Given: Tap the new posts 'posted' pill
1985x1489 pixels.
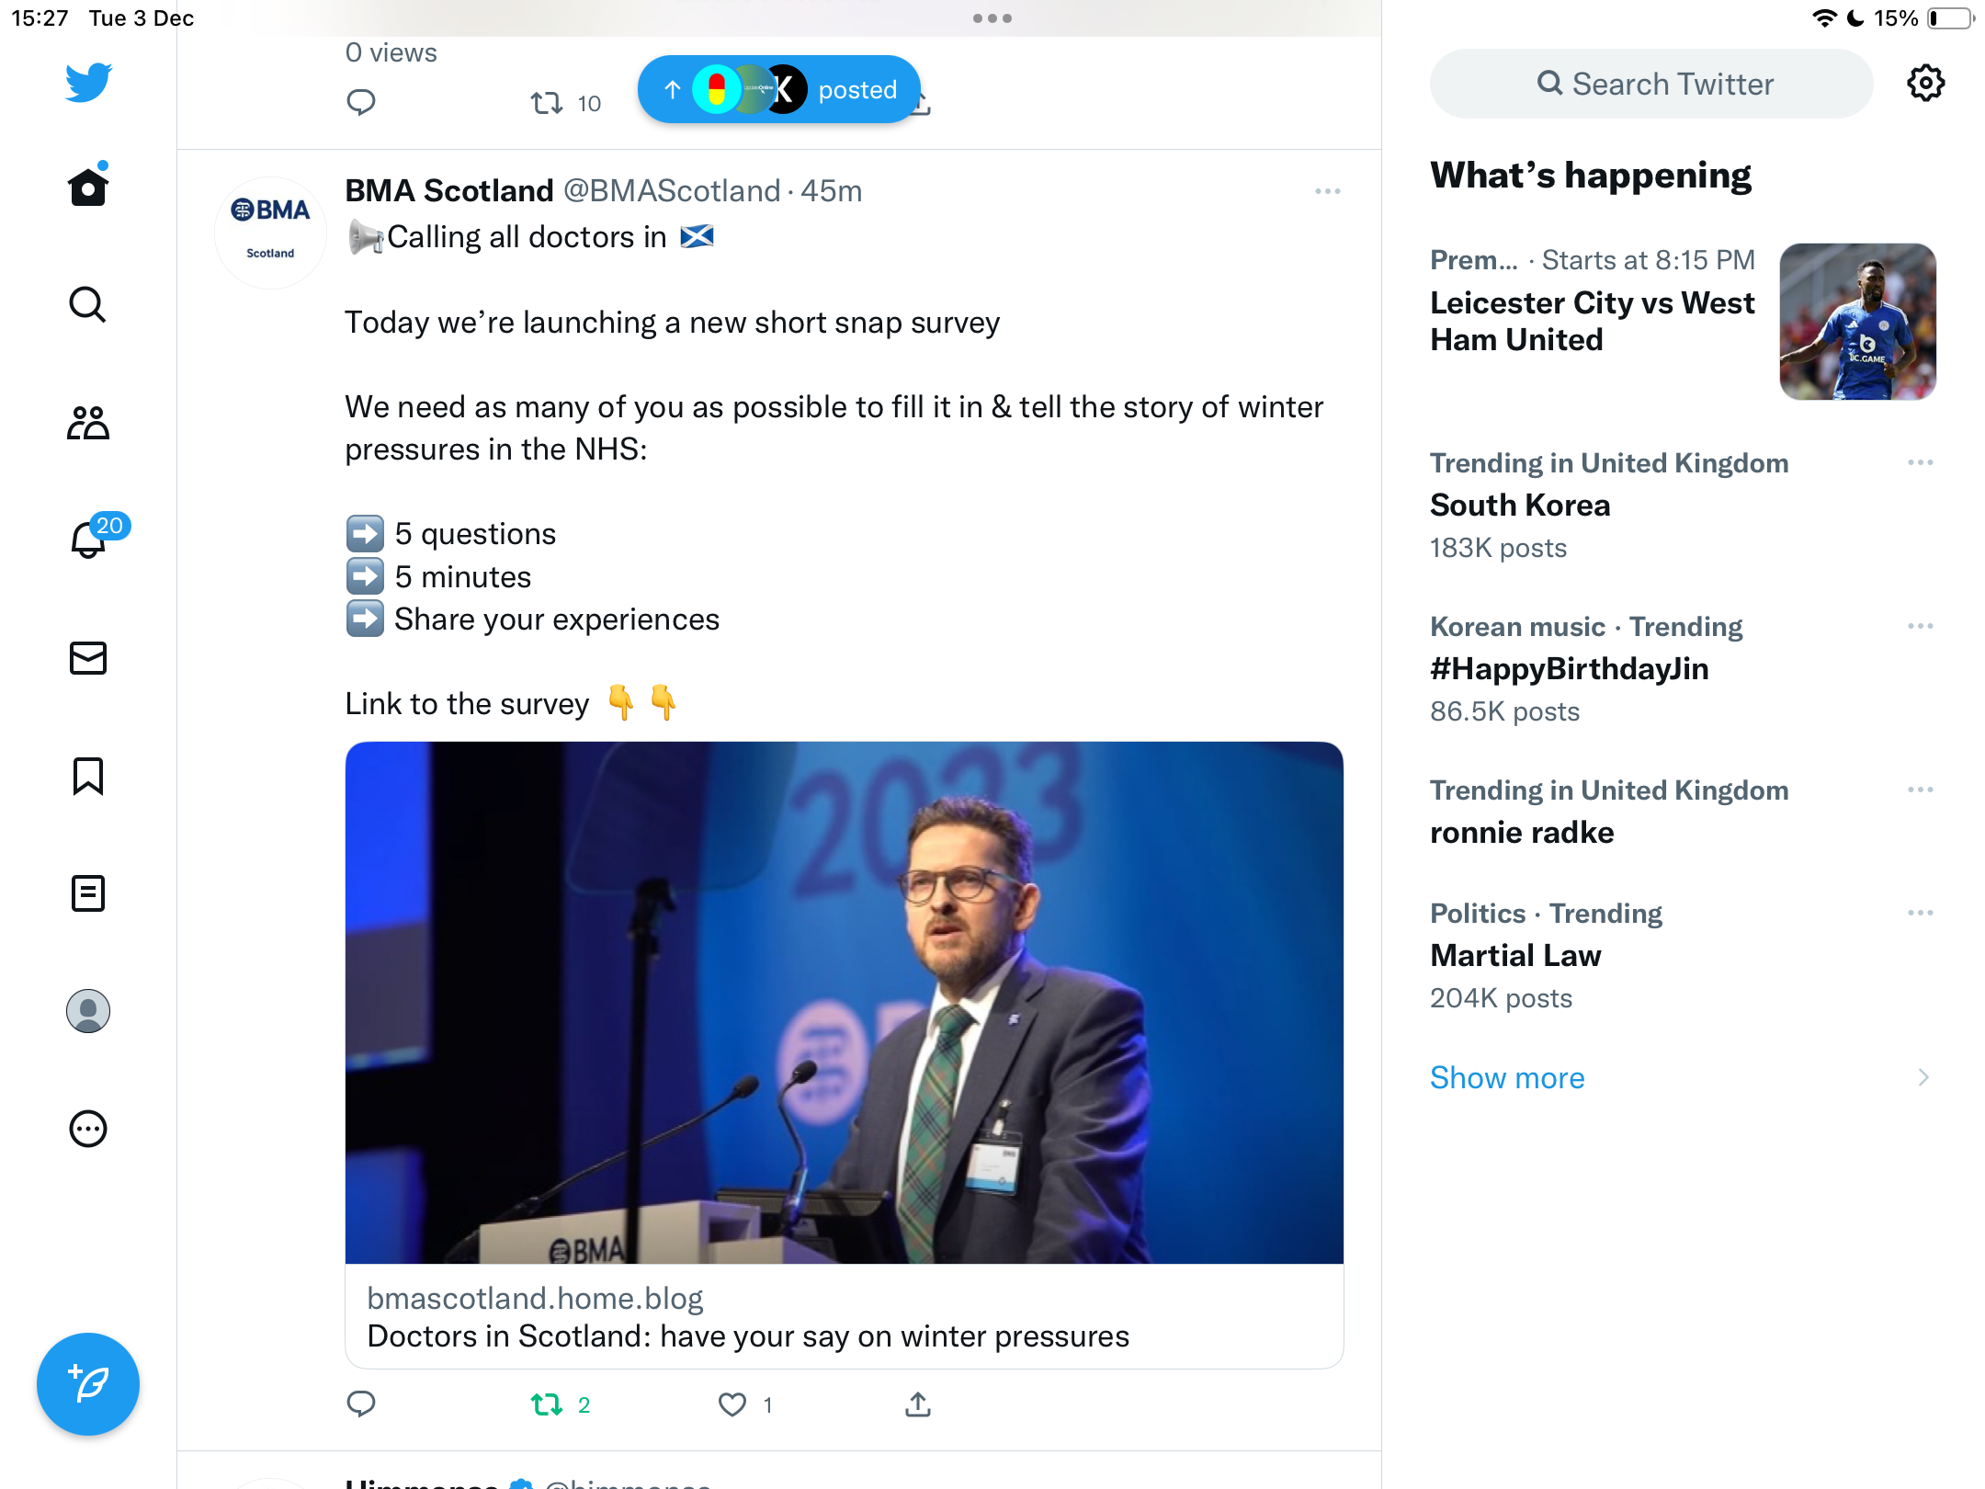Looking at the screenshot, I should click(779, 89).
